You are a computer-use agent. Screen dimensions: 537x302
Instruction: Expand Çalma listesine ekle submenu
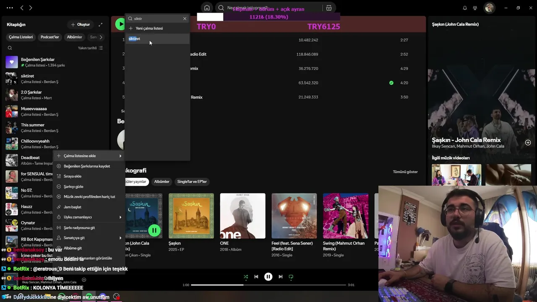point(89,156)
